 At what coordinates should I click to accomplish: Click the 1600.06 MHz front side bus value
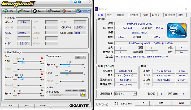tap(125, 84)
